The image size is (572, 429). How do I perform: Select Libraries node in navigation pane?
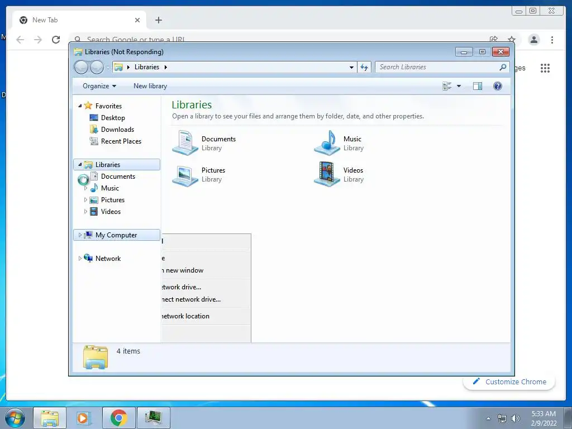point(117,165)
